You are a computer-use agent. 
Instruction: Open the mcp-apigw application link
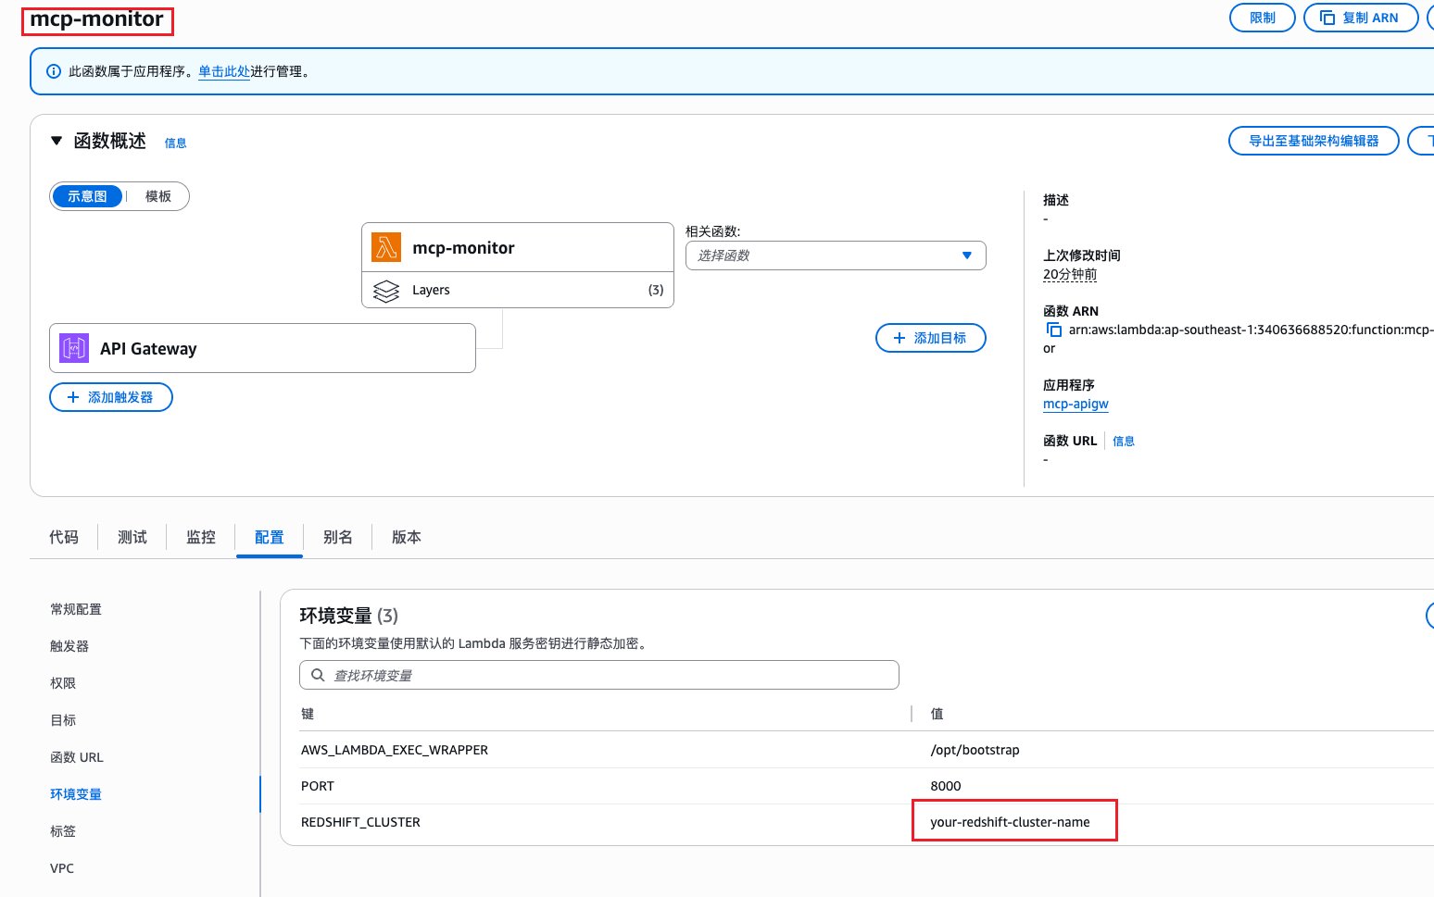(1075, 404)
